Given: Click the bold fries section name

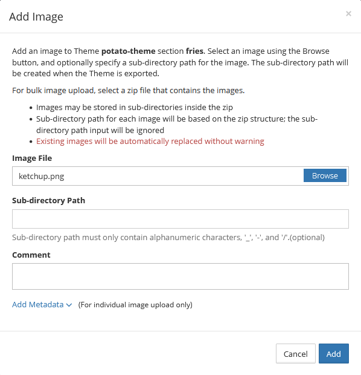Looking at the screenshot, I should [194, 51].
